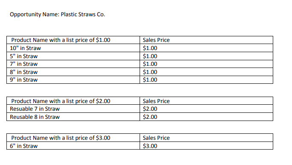Select $2.00 price for Resuable 7 Straw
The image size is (292, 165).
pyautogui.click(x=207, y=109)
